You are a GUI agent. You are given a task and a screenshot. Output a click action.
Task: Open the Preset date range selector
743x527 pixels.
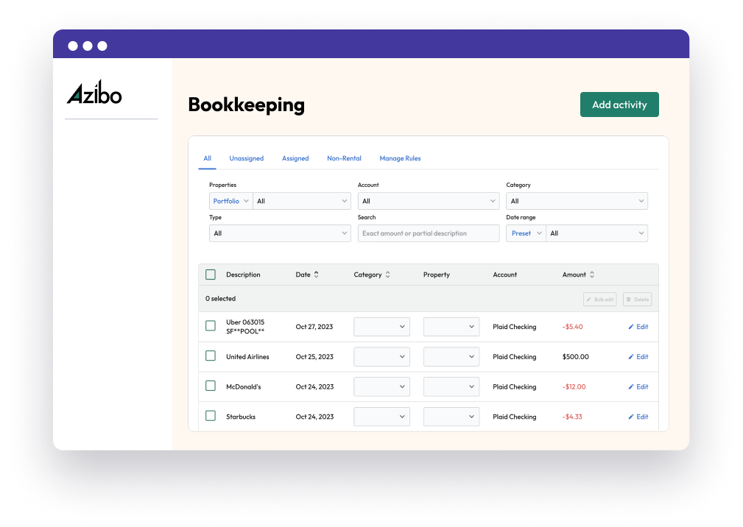pyautogui.click(x=525, y=233)
